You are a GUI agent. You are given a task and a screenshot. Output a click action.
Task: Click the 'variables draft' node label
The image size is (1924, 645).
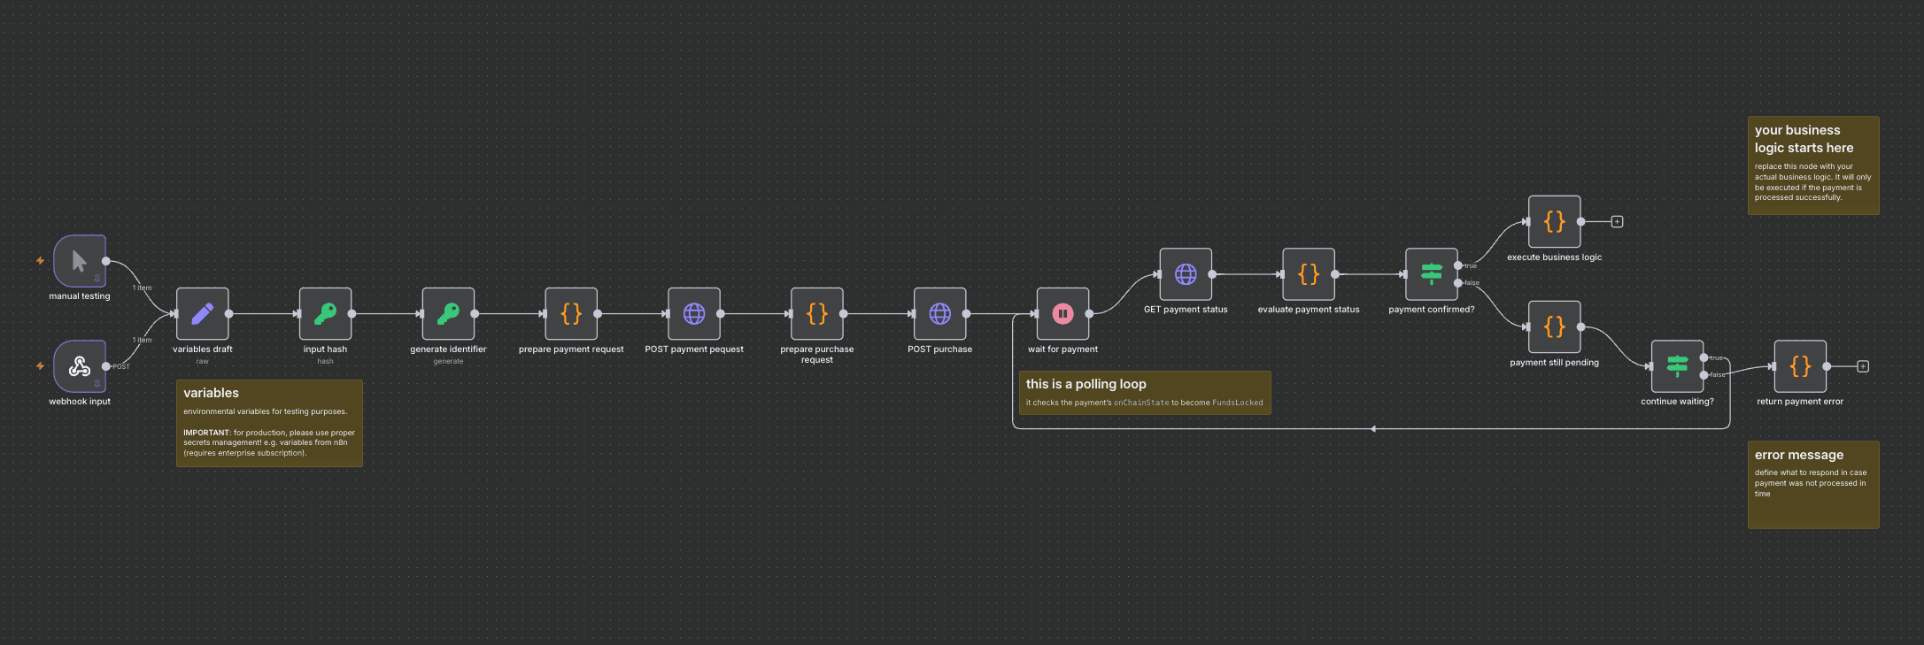point(203,349)
